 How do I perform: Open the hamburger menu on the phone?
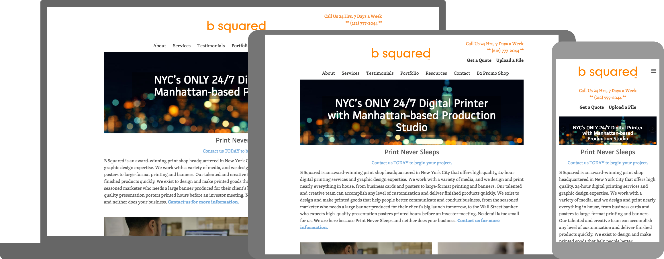click(653, 71)
